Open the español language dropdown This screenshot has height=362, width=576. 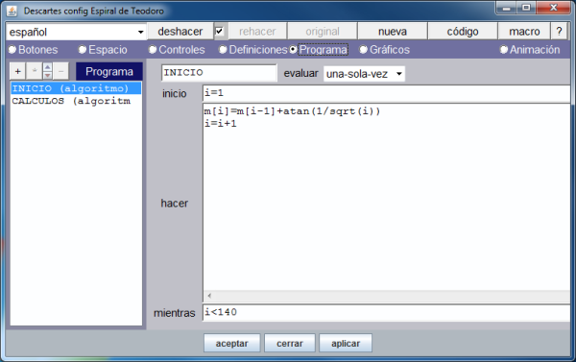[76, 32]
